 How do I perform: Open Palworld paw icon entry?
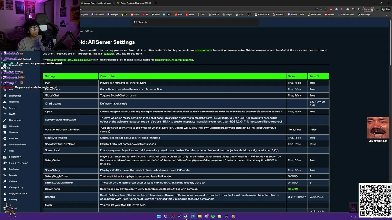click(x=5, y=138)
